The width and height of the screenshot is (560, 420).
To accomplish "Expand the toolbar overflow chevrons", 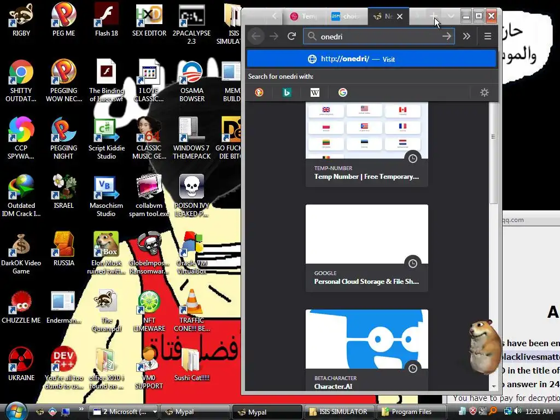I will pyautogui.click(x=466, y=36).
